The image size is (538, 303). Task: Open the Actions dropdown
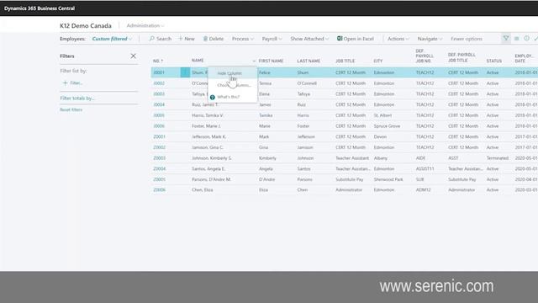coord(398,39)
